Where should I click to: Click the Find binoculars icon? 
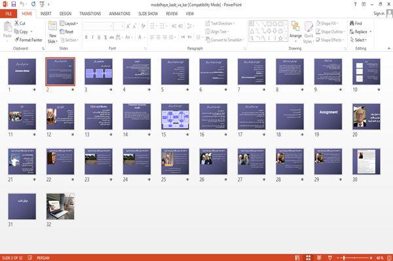click(x=352, y=24)
